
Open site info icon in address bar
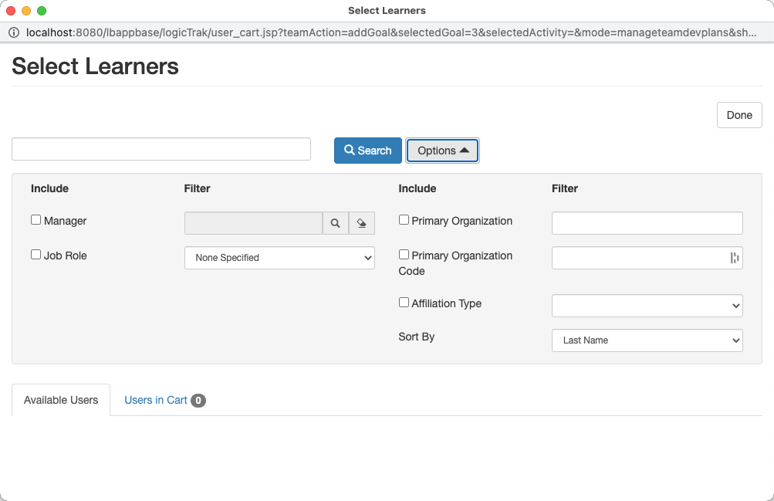point(14,32)
